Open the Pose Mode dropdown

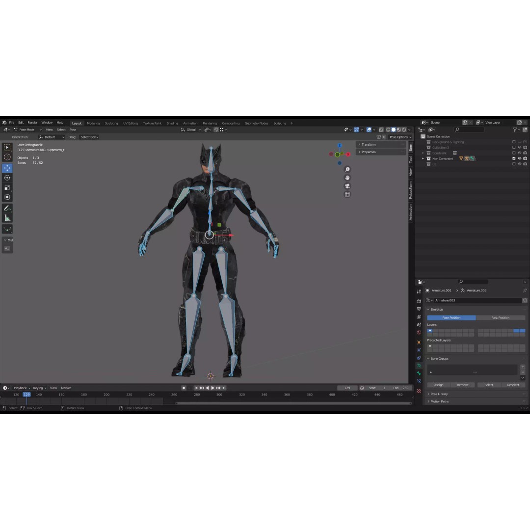tap(27, 130)
